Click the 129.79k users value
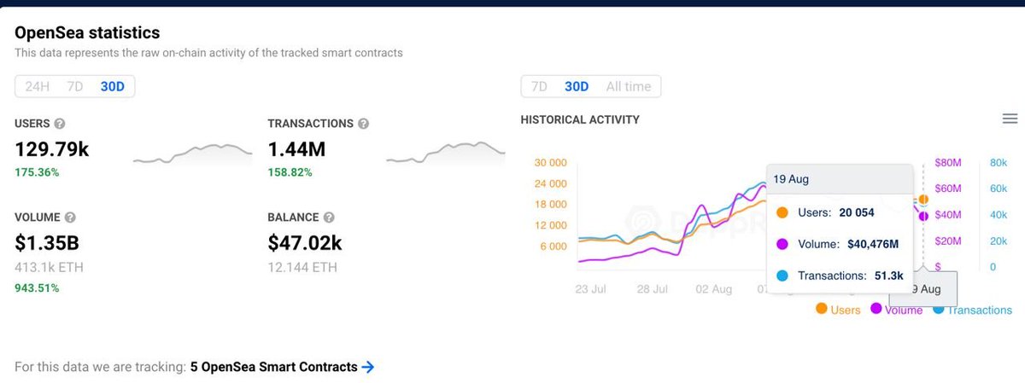 coord(52,149)
